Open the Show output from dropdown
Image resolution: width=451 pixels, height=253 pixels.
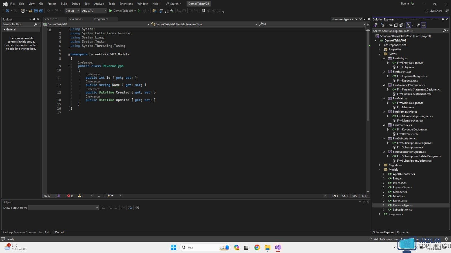63,207
